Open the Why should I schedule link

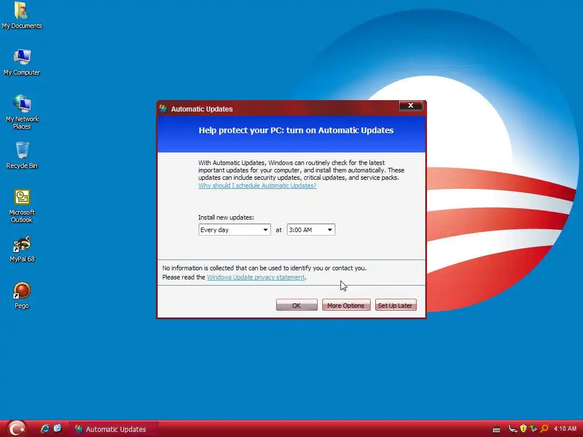pyautogui.click(x=257, y=185)
